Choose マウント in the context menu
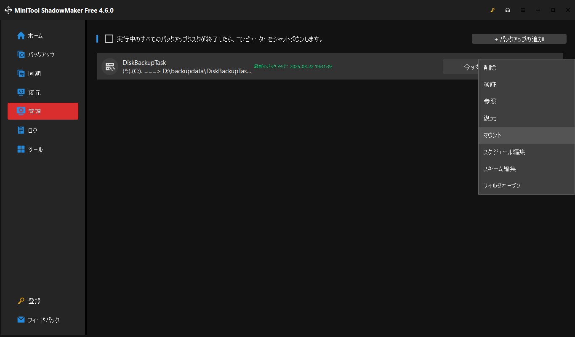The image size is (575, 337). pyautogui.click(x=527, y=135)
